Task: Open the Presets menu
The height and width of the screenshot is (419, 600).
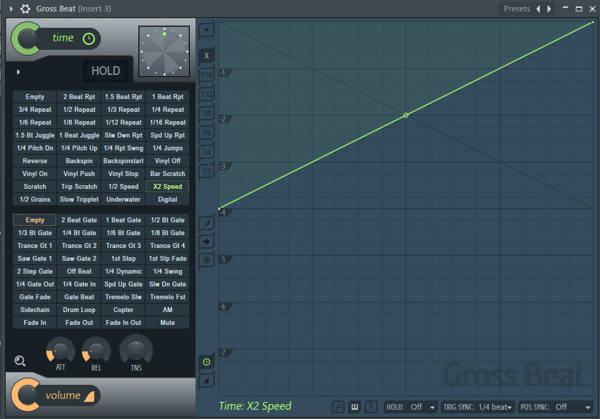Action: coord(517,9)
